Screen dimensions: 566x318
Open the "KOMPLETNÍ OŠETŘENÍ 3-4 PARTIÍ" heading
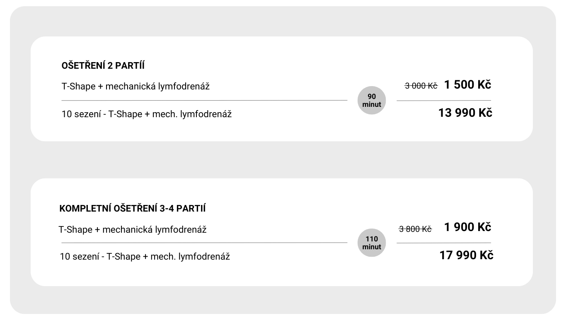(x=132, y=208)
